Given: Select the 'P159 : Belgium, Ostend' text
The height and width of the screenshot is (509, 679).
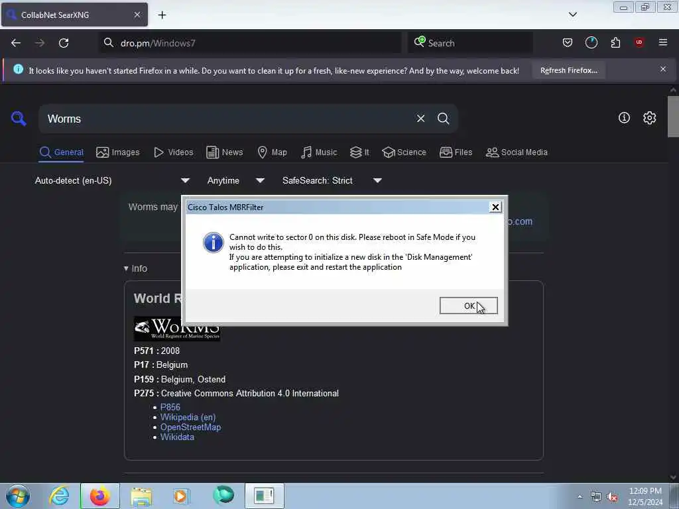Looking at the screenshot, I should pyautogui.click(x=180, y=379).
